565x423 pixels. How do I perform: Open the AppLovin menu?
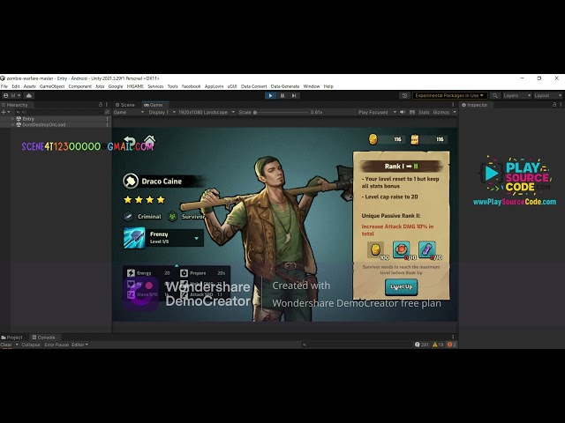pyautogui.click(x=214, y=86)
